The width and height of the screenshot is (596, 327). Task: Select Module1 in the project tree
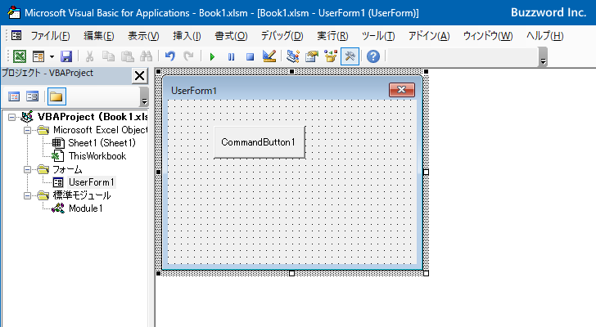[85, 208]
